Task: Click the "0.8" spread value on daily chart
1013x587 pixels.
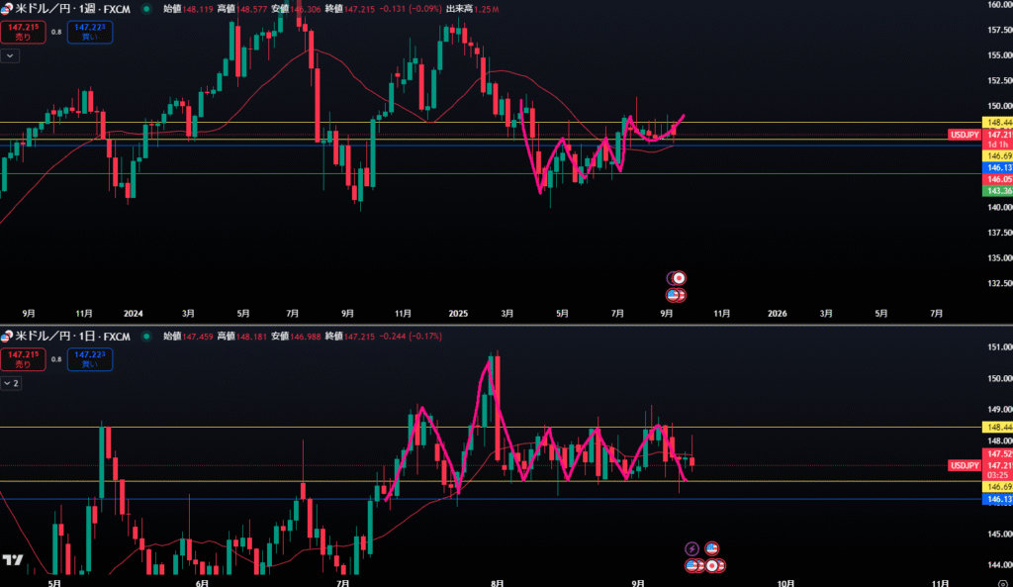Action: (x=56, y=359)
